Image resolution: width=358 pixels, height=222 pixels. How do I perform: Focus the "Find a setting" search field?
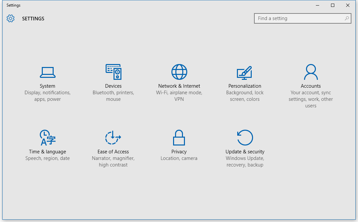(x=299, y=18)
